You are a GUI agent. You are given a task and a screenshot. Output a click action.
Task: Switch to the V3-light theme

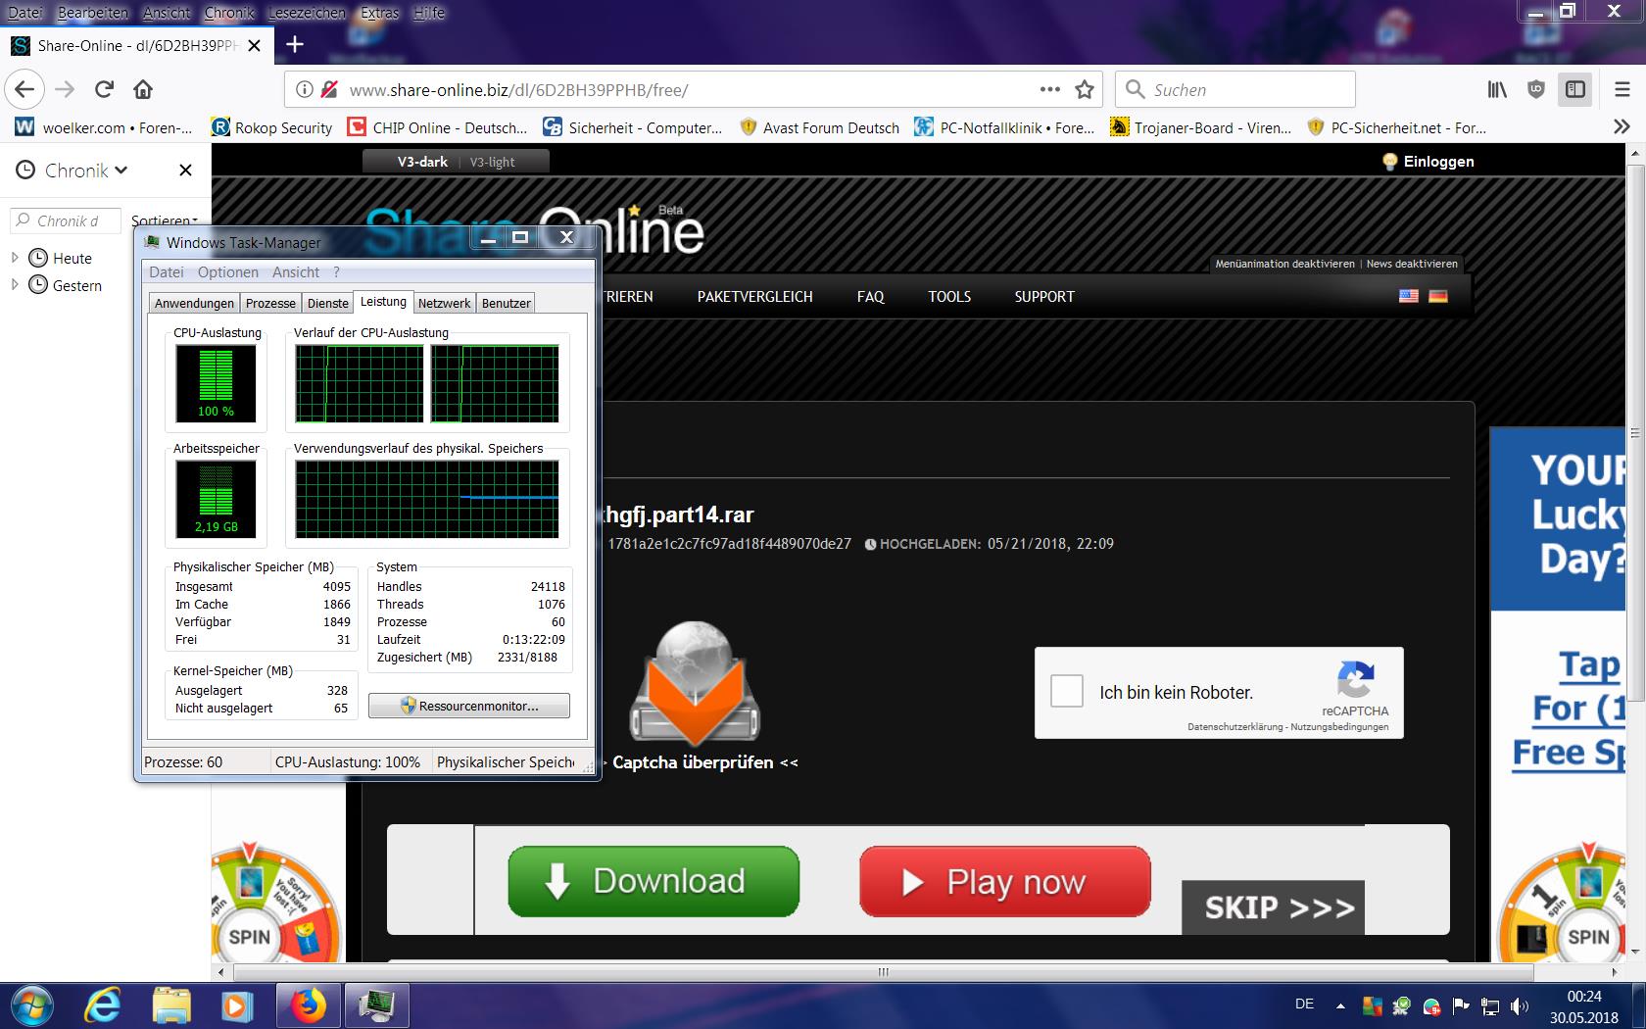coord(492,162)
